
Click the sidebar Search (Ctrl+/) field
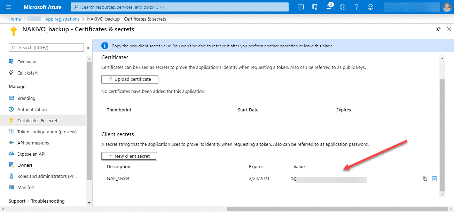(46, 47)
